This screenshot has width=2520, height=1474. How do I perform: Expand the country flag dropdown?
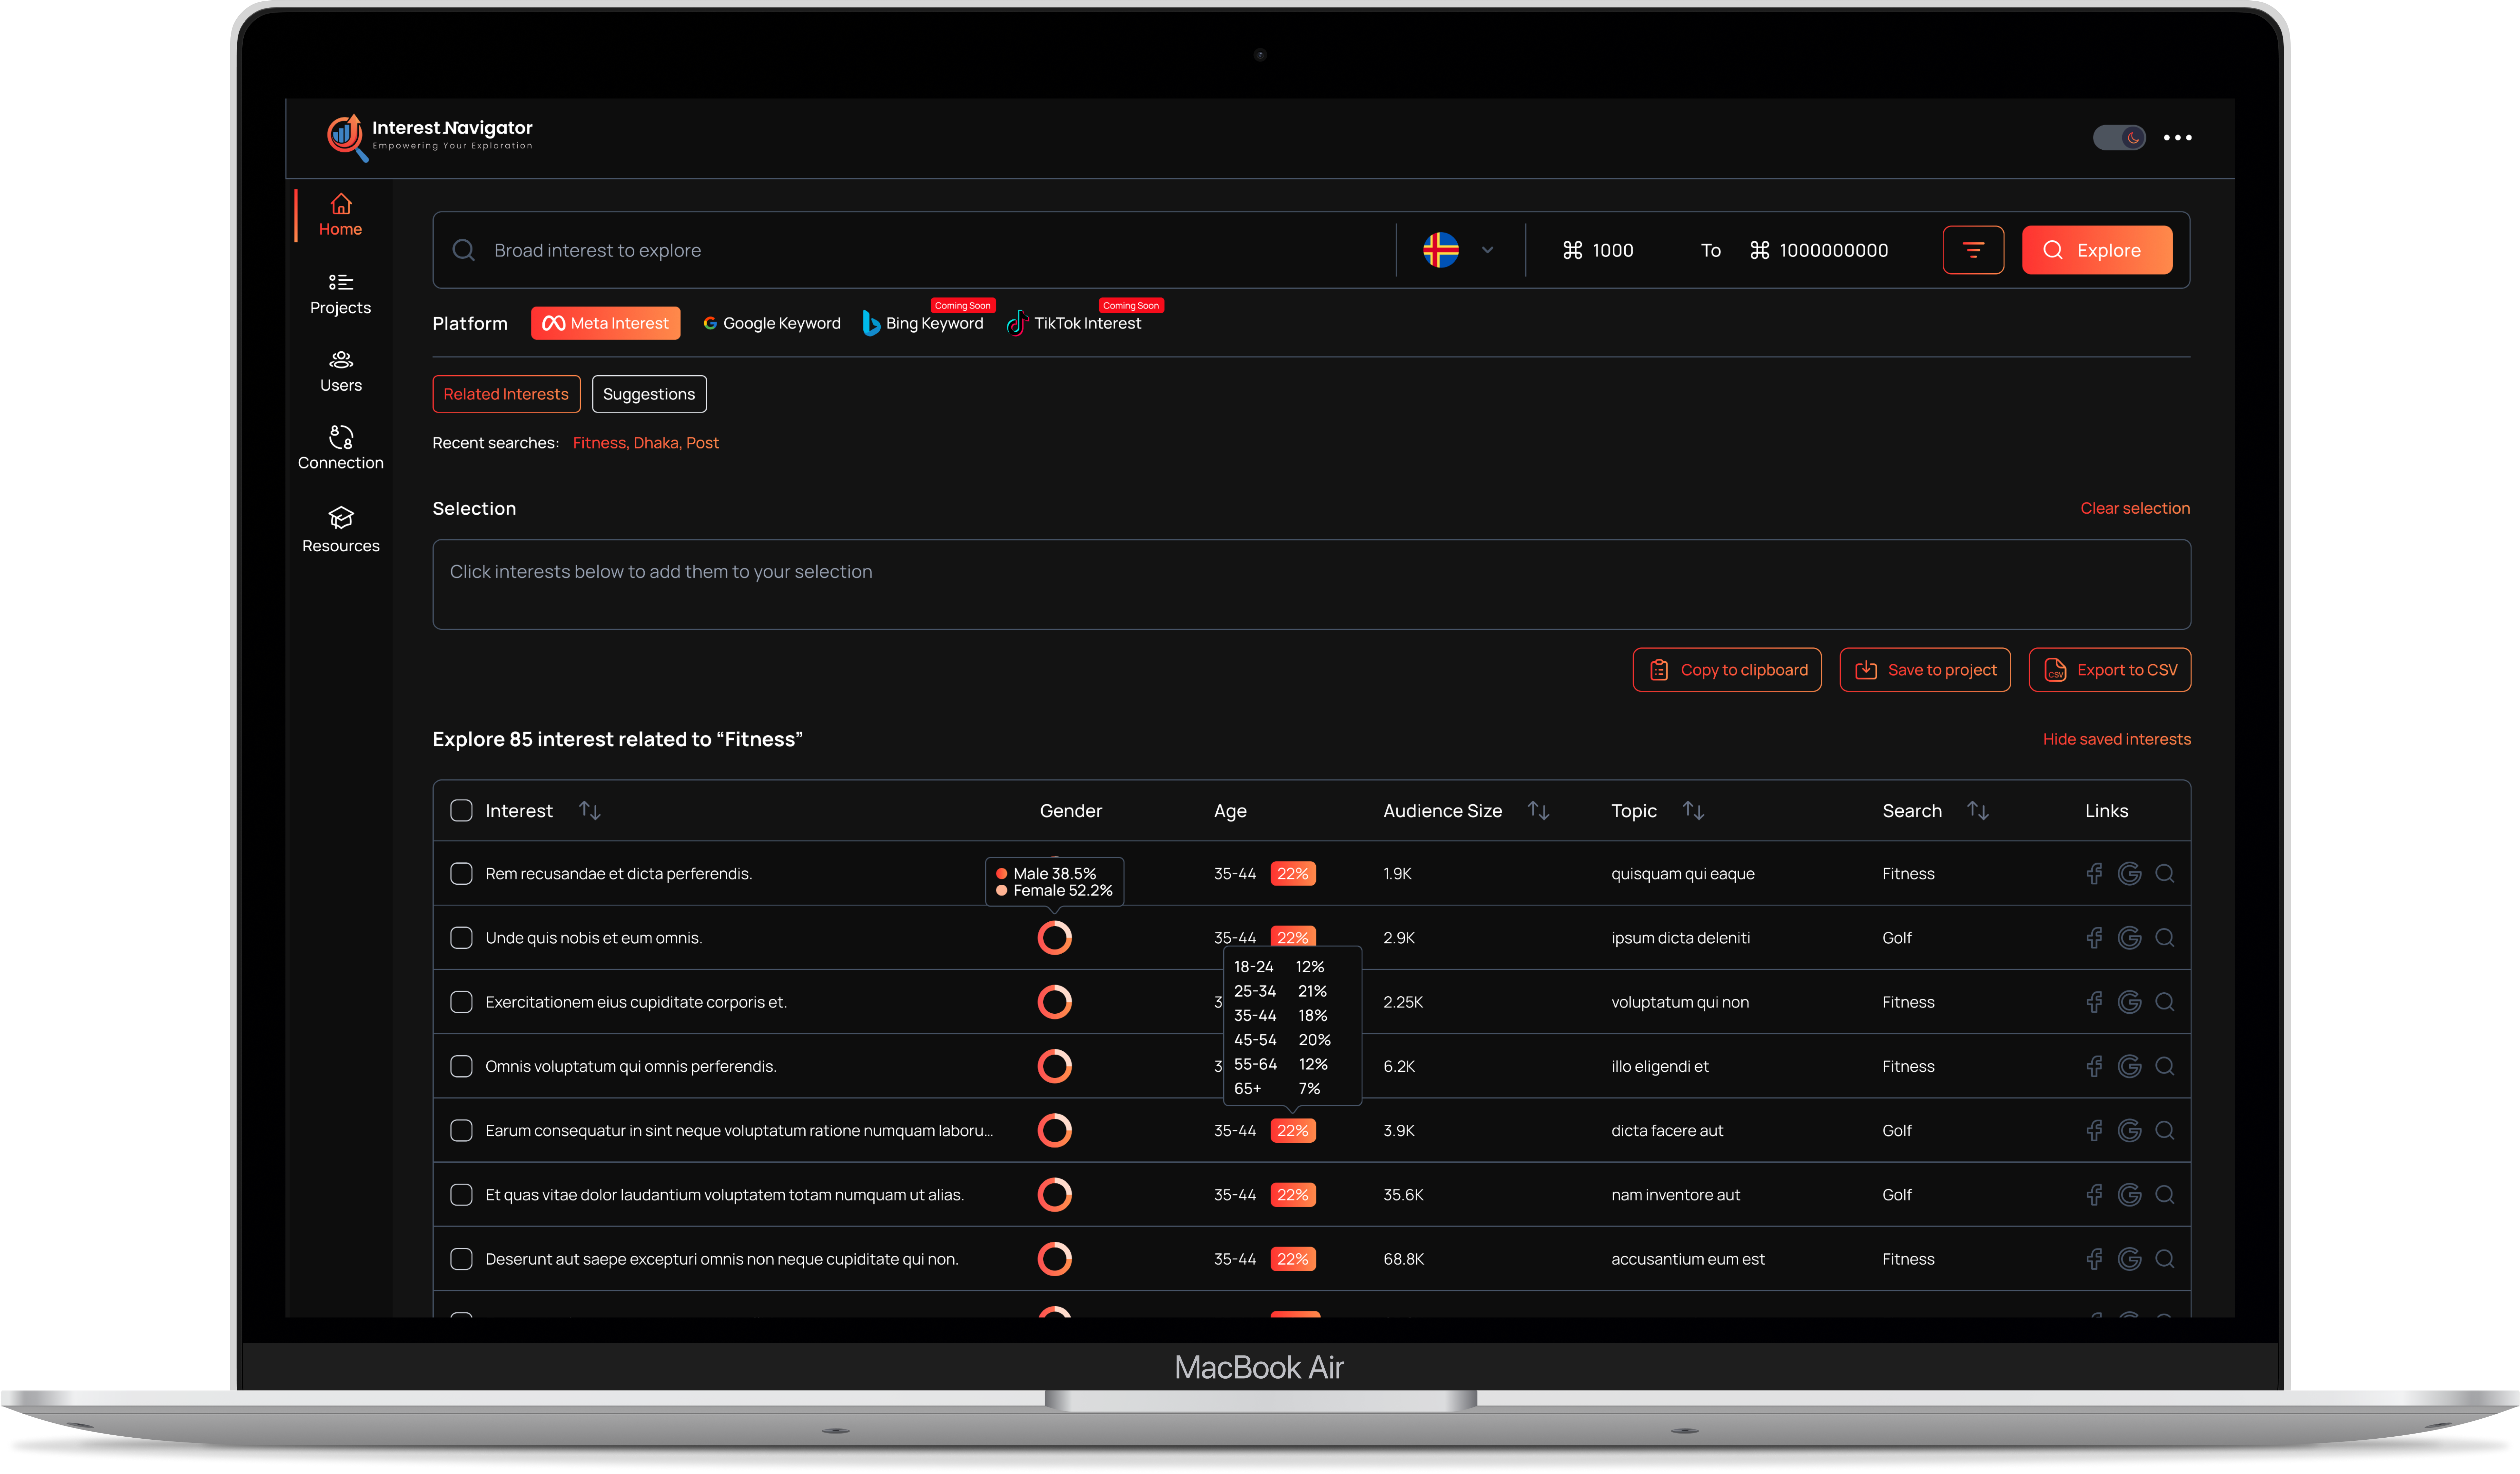pos(1459,250)
